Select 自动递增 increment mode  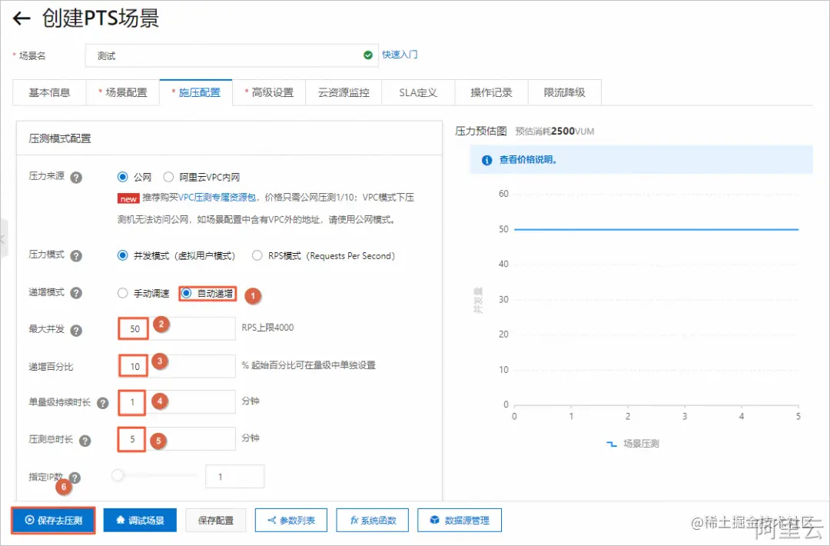(x=186, y=293)
